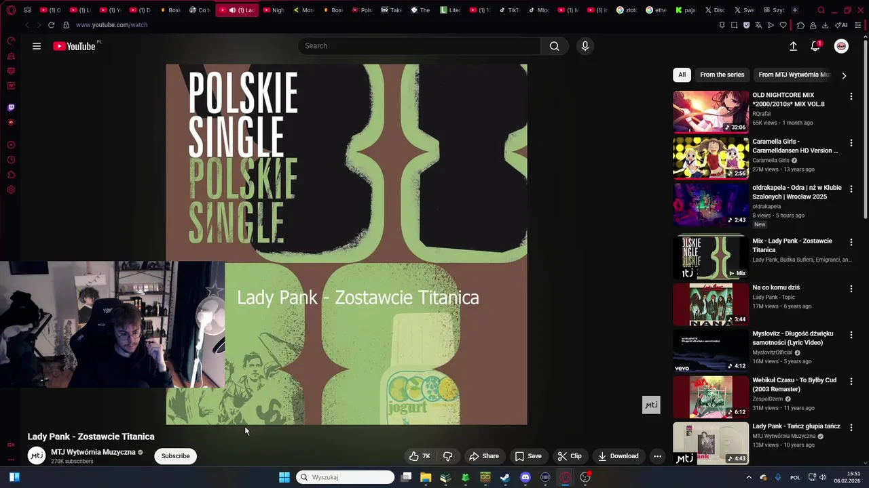Image resolution: width=869 pixels, height=488 pixels.
Task: Open Na co komu dziś thumbnail
Action: tap(711, 304)
